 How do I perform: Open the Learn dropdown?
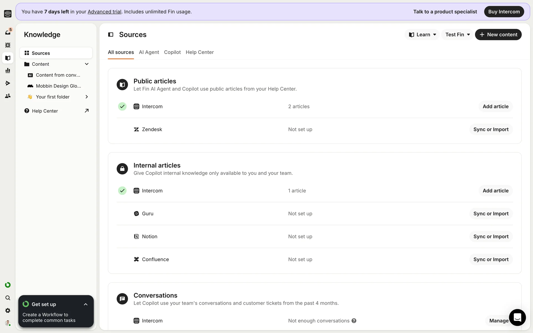click(422, 35)
